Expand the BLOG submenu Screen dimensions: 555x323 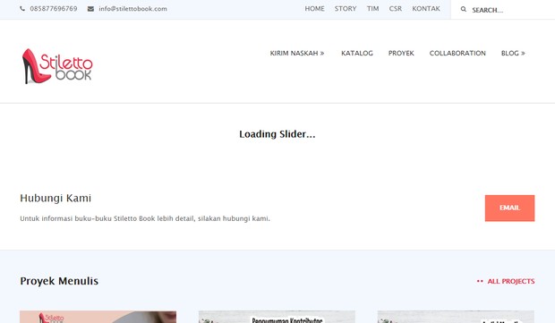click(x=513, y=53)
